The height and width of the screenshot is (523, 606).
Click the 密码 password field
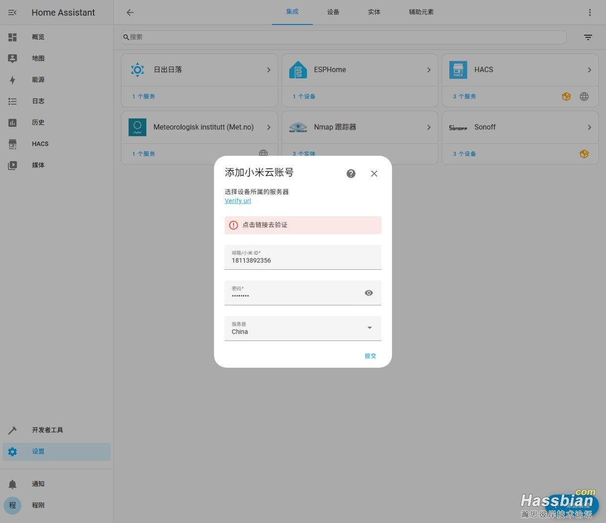pyautogui.click(x=294, y=293)
